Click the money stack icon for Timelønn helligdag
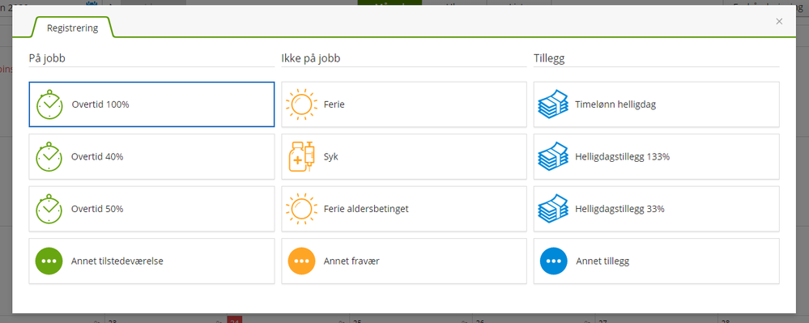Screen dimensions: 809x323 pyautogui.click(x=553, y=104)
